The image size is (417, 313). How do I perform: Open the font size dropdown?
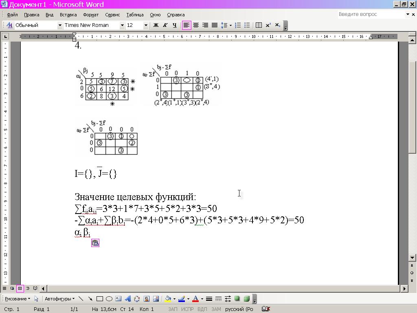(146, 25)
